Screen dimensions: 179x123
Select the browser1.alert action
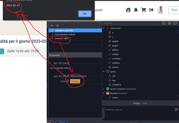[x=75, y=38]
